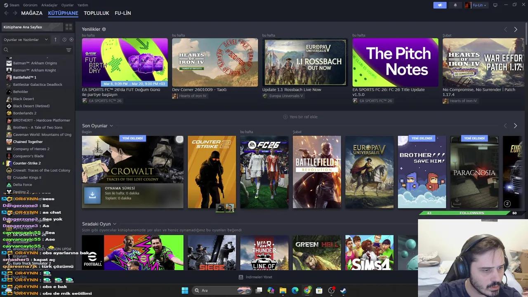The height and width of the screenshot is (297, 528).
Task: Open the notifications bell
Action: [x=455, y=5]
